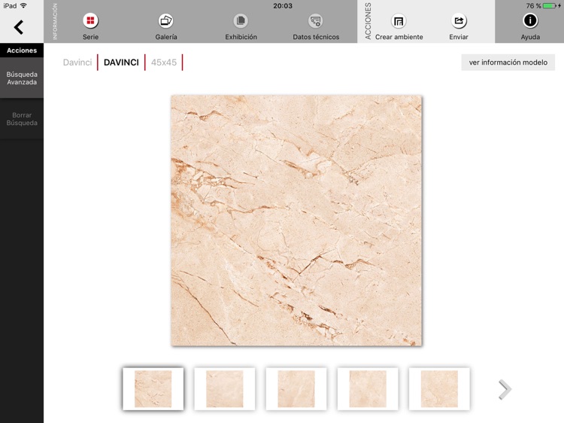Image resolution: width=564 pixels, height=423 pixels.
Task: Tap the large marble tile image
Action: point(296,221)
